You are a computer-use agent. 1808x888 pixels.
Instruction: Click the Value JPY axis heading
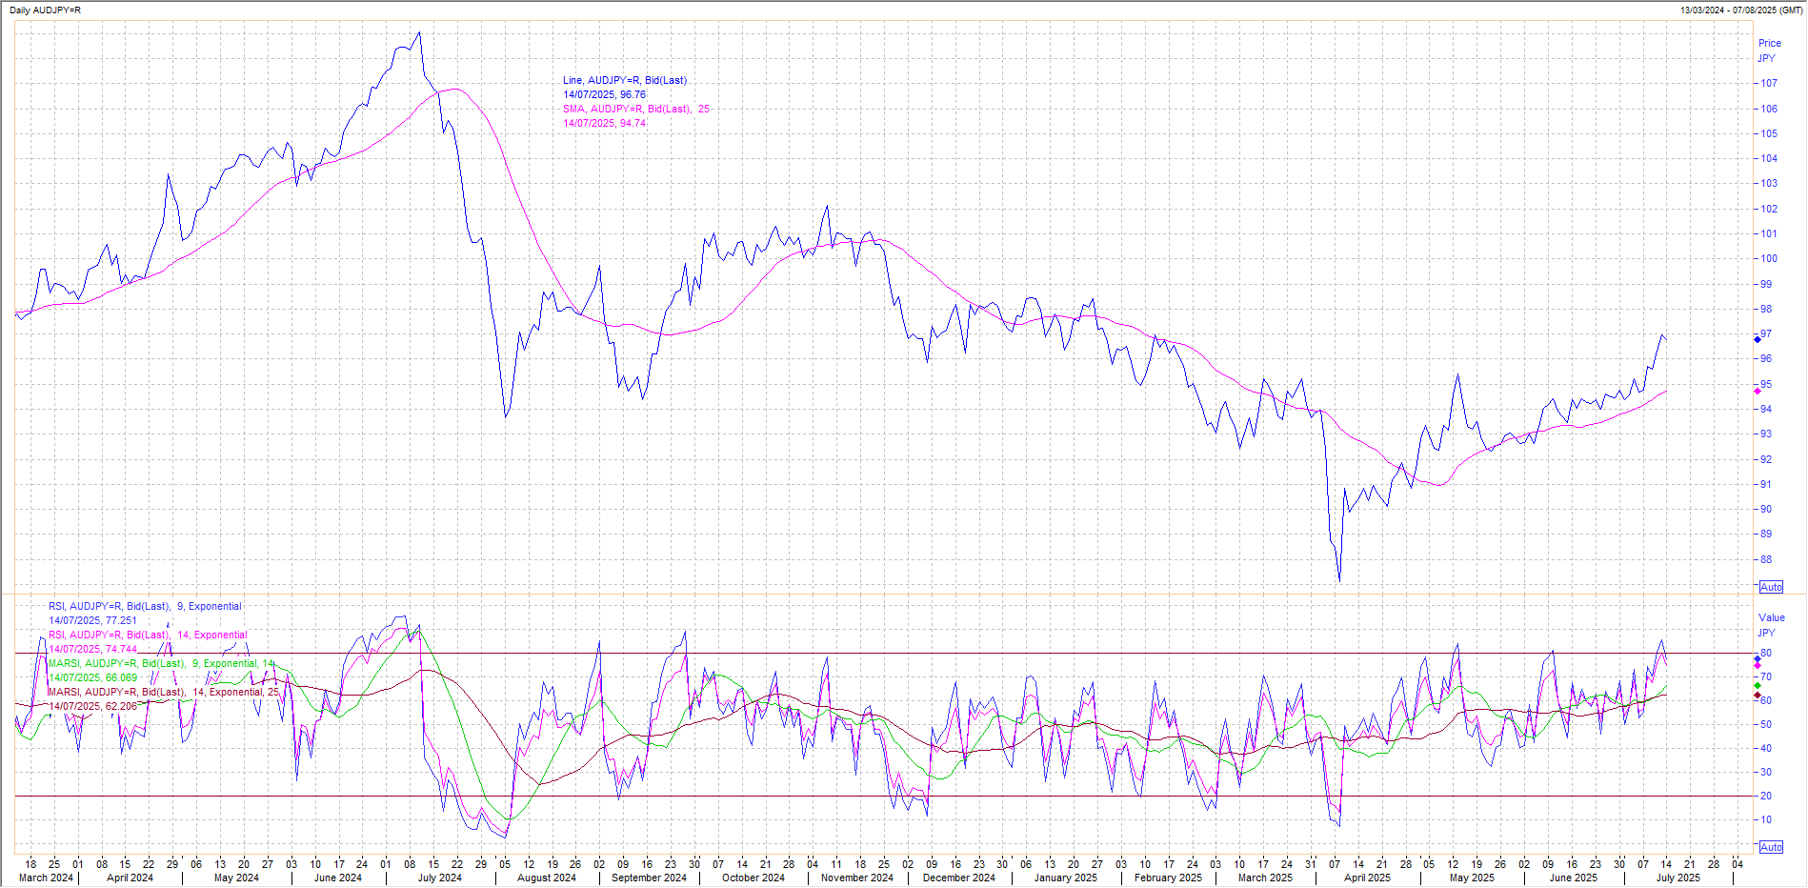[x=1771, y=625]
